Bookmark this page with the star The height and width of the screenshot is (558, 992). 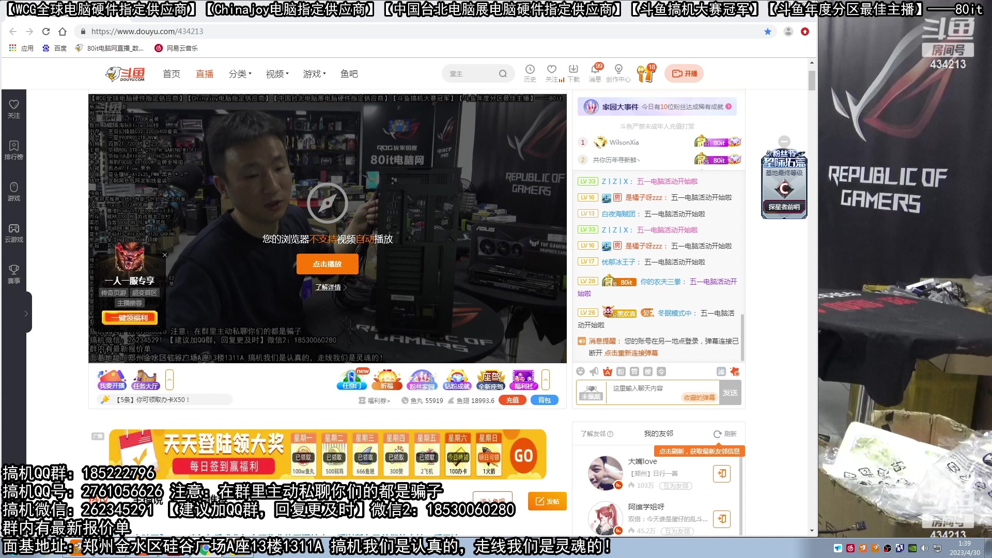coord(768,32)
